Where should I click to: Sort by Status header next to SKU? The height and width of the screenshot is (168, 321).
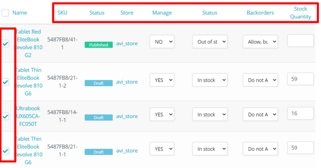tap(97, 13)
